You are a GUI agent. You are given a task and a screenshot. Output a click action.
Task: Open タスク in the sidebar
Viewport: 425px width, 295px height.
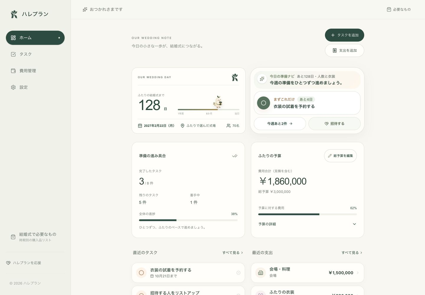pyautogui.click(x=35, y=54)
